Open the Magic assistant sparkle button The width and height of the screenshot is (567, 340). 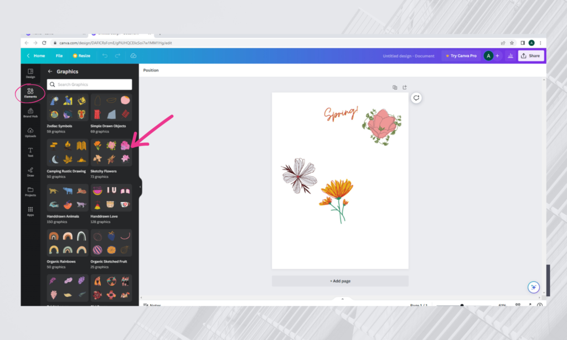pyautogui.click(x=533, y=287)
